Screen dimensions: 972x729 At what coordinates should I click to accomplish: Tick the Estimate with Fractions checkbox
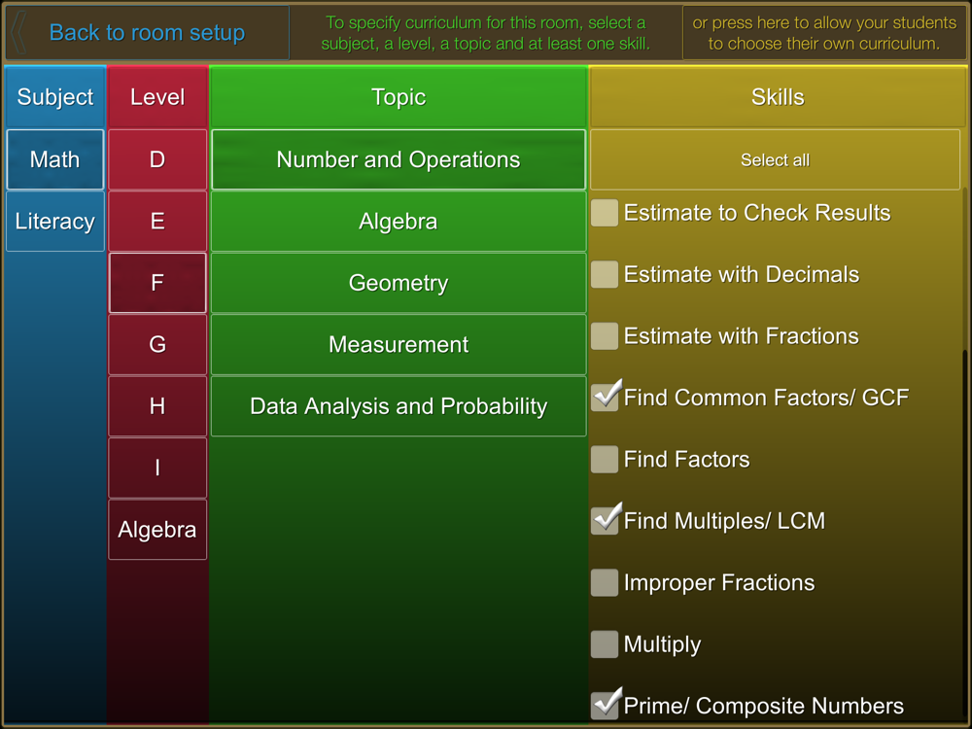[x=605, y=336]
